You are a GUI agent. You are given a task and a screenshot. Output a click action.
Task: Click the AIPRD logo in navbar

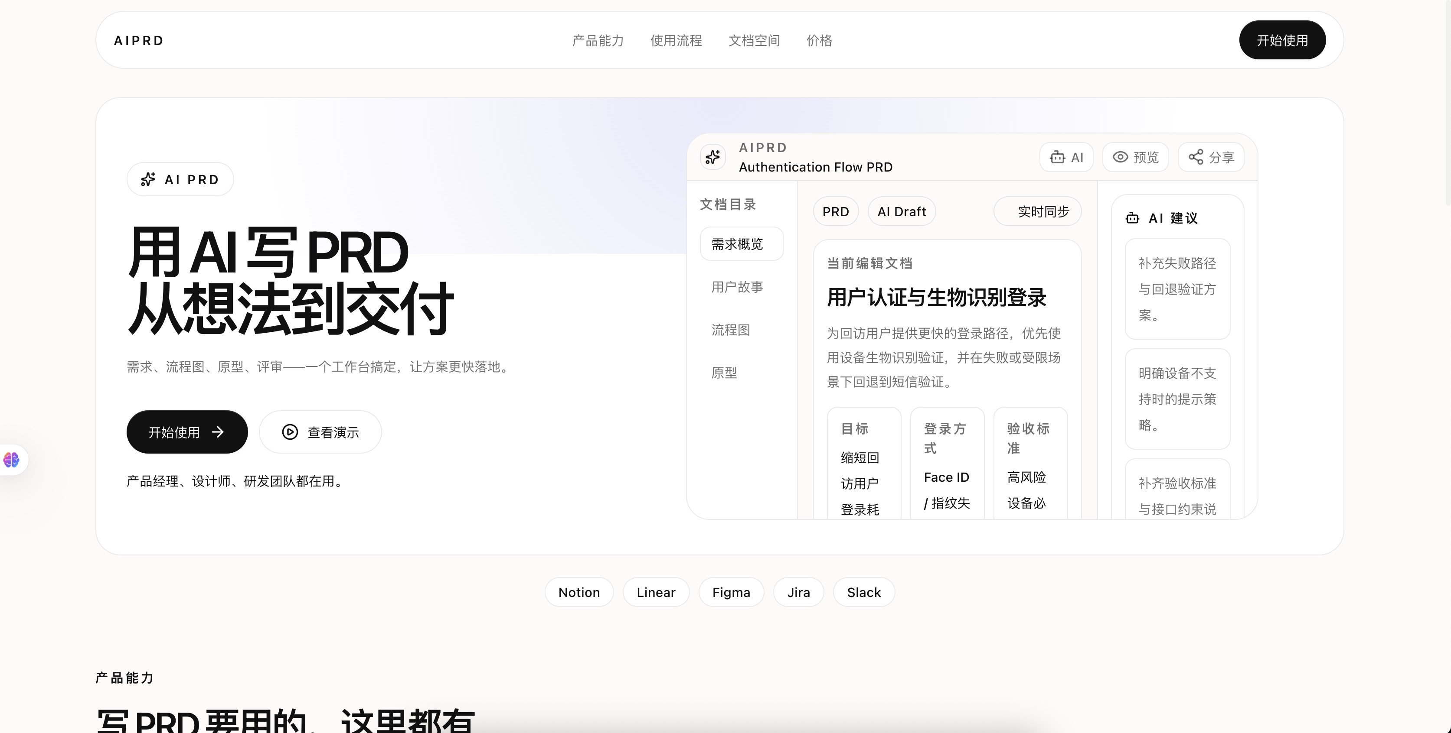click(x=139, y=40)
